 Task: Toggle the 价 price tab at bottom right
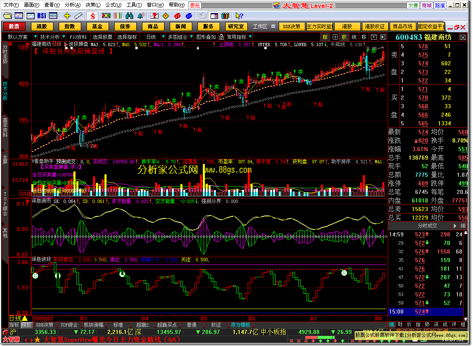(409, 325)
